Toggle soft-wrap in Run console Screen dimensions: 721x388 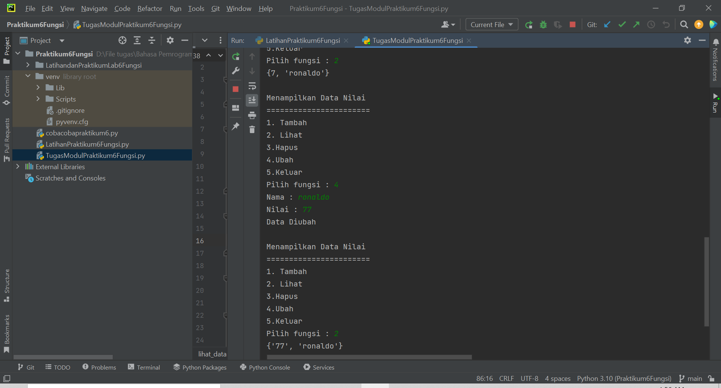[252, 86]
